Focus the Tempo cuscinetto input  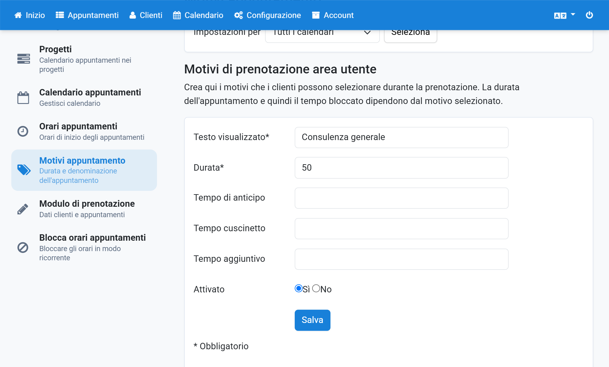(x=402, y=229)
